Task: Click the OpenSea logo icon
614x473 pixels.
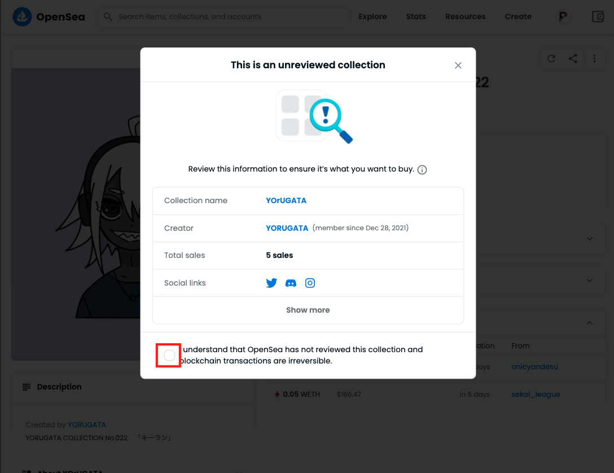Action: [x=23, y=17]
